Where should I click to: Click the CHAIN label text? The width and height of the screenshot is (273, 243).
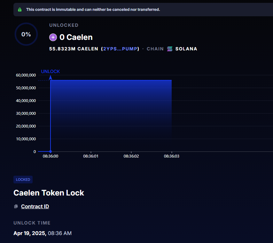click(155, 49)
